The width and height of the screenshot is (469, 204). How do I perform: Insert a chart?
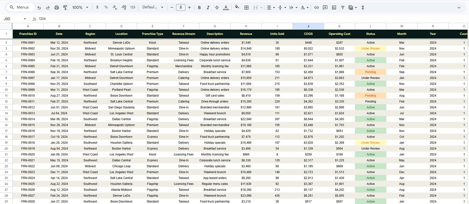[x=334, y=8]
